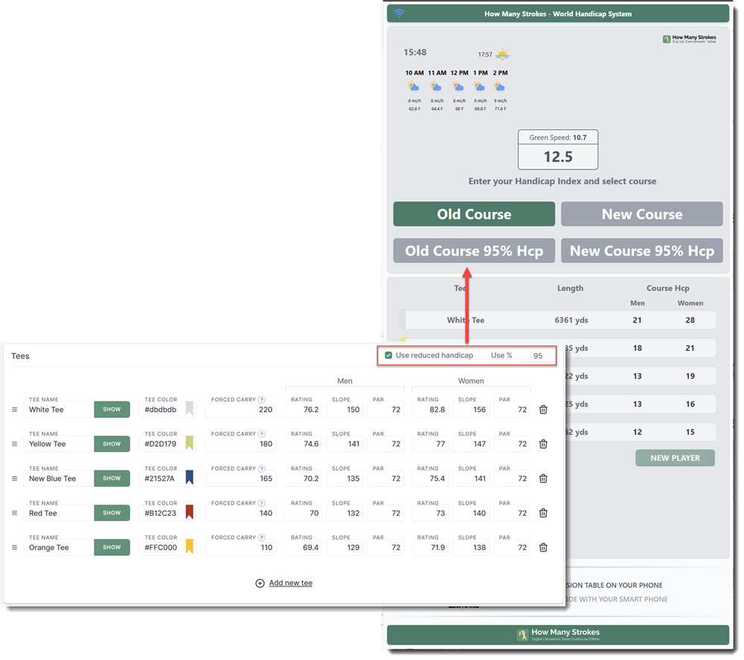Open forced carry help for New Blue Tee

point(261,468)
